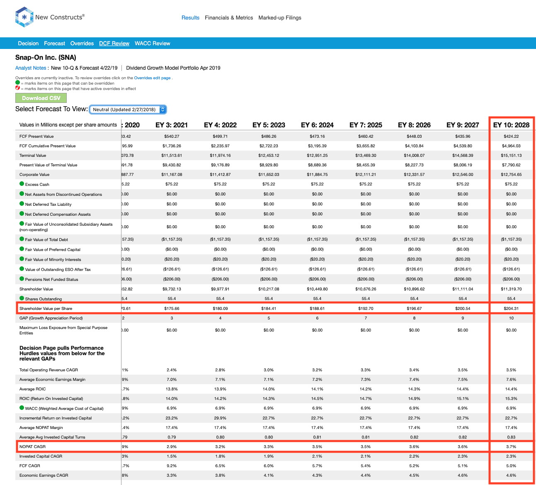Click the 29.9% incremental return cell for 2022

tap(220, 418)
